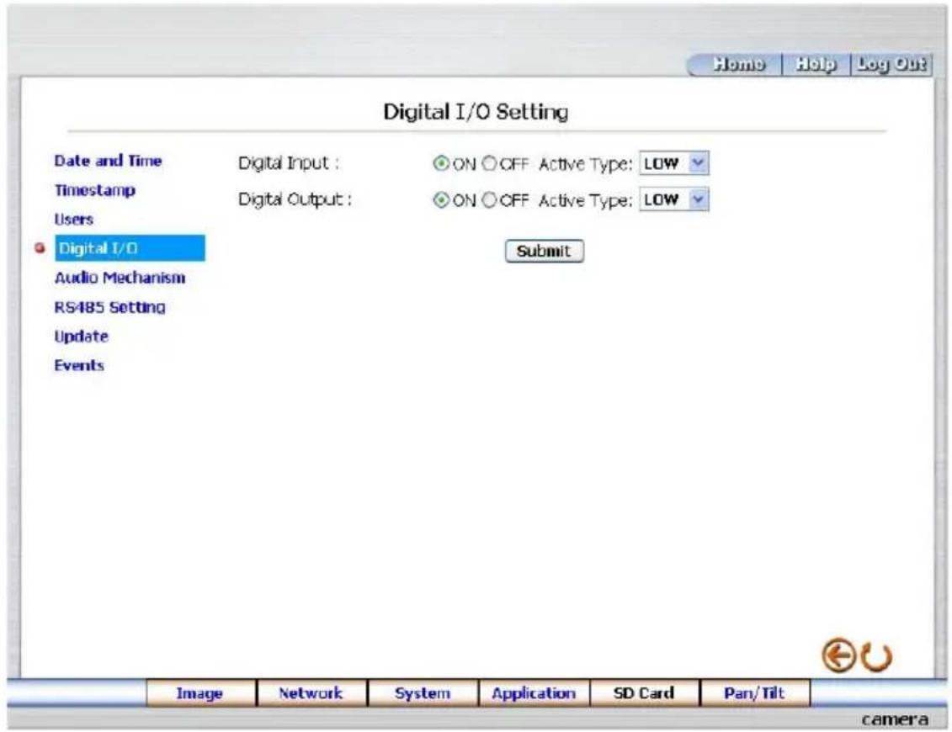Switch to the System tab
The width and height of the screenshot is (952, 732).
point(423,693)
